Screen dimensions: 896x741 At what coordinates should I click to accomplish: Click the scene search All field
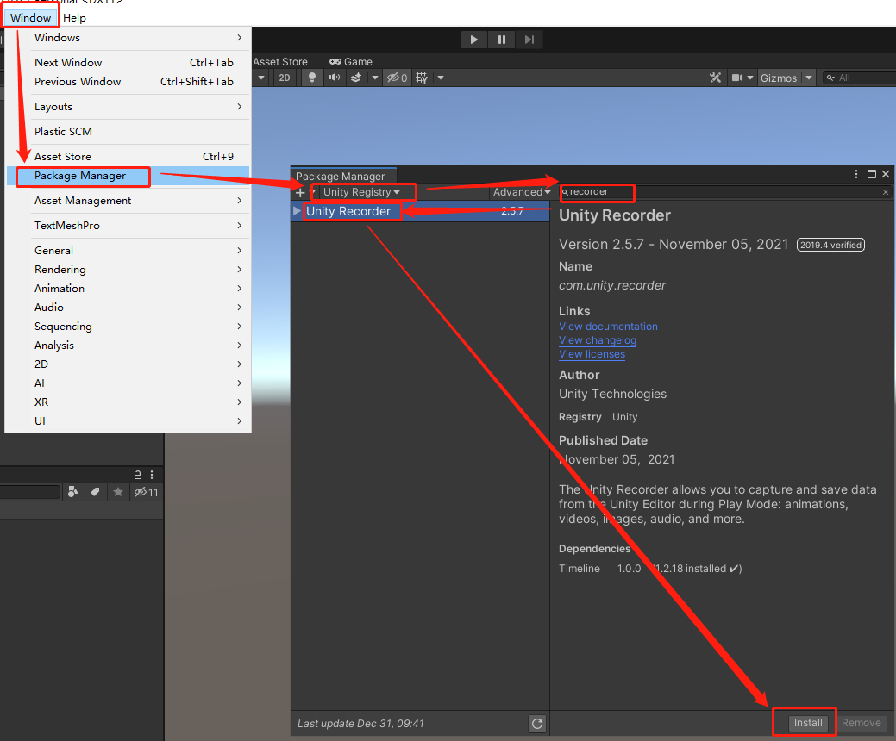coord(859,78)
